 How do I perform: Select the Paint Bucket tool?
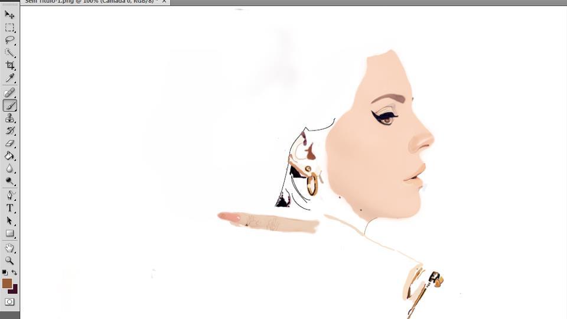click(x=9, y=157)
